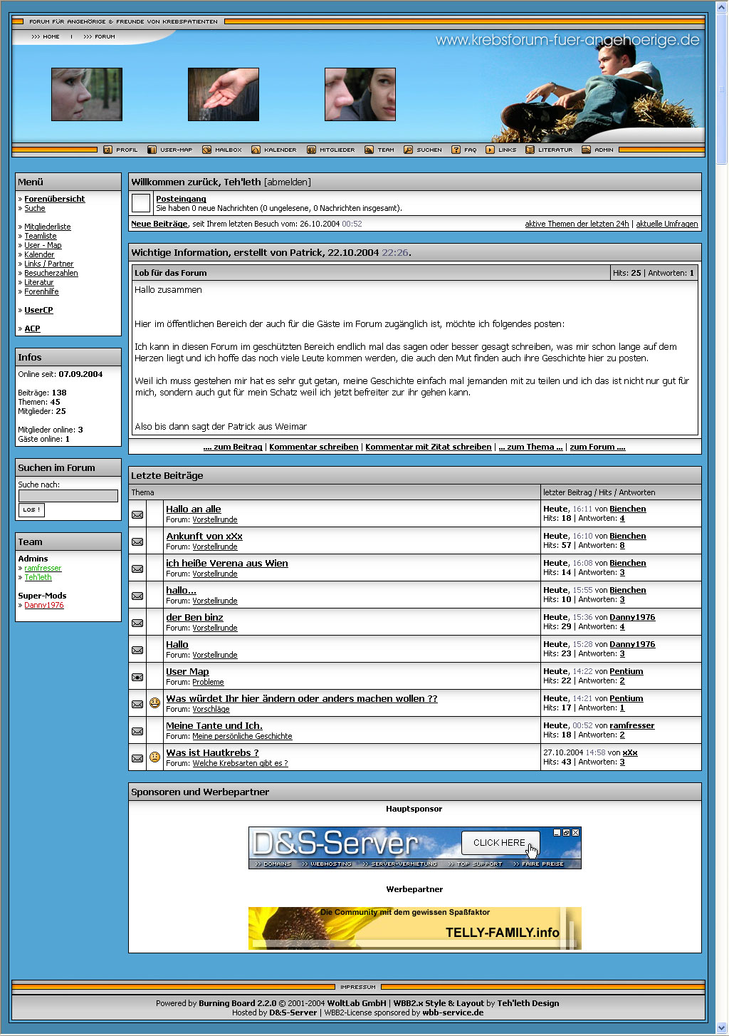
Task: Click the Profil icon in navigation bar
Action: 107,150
